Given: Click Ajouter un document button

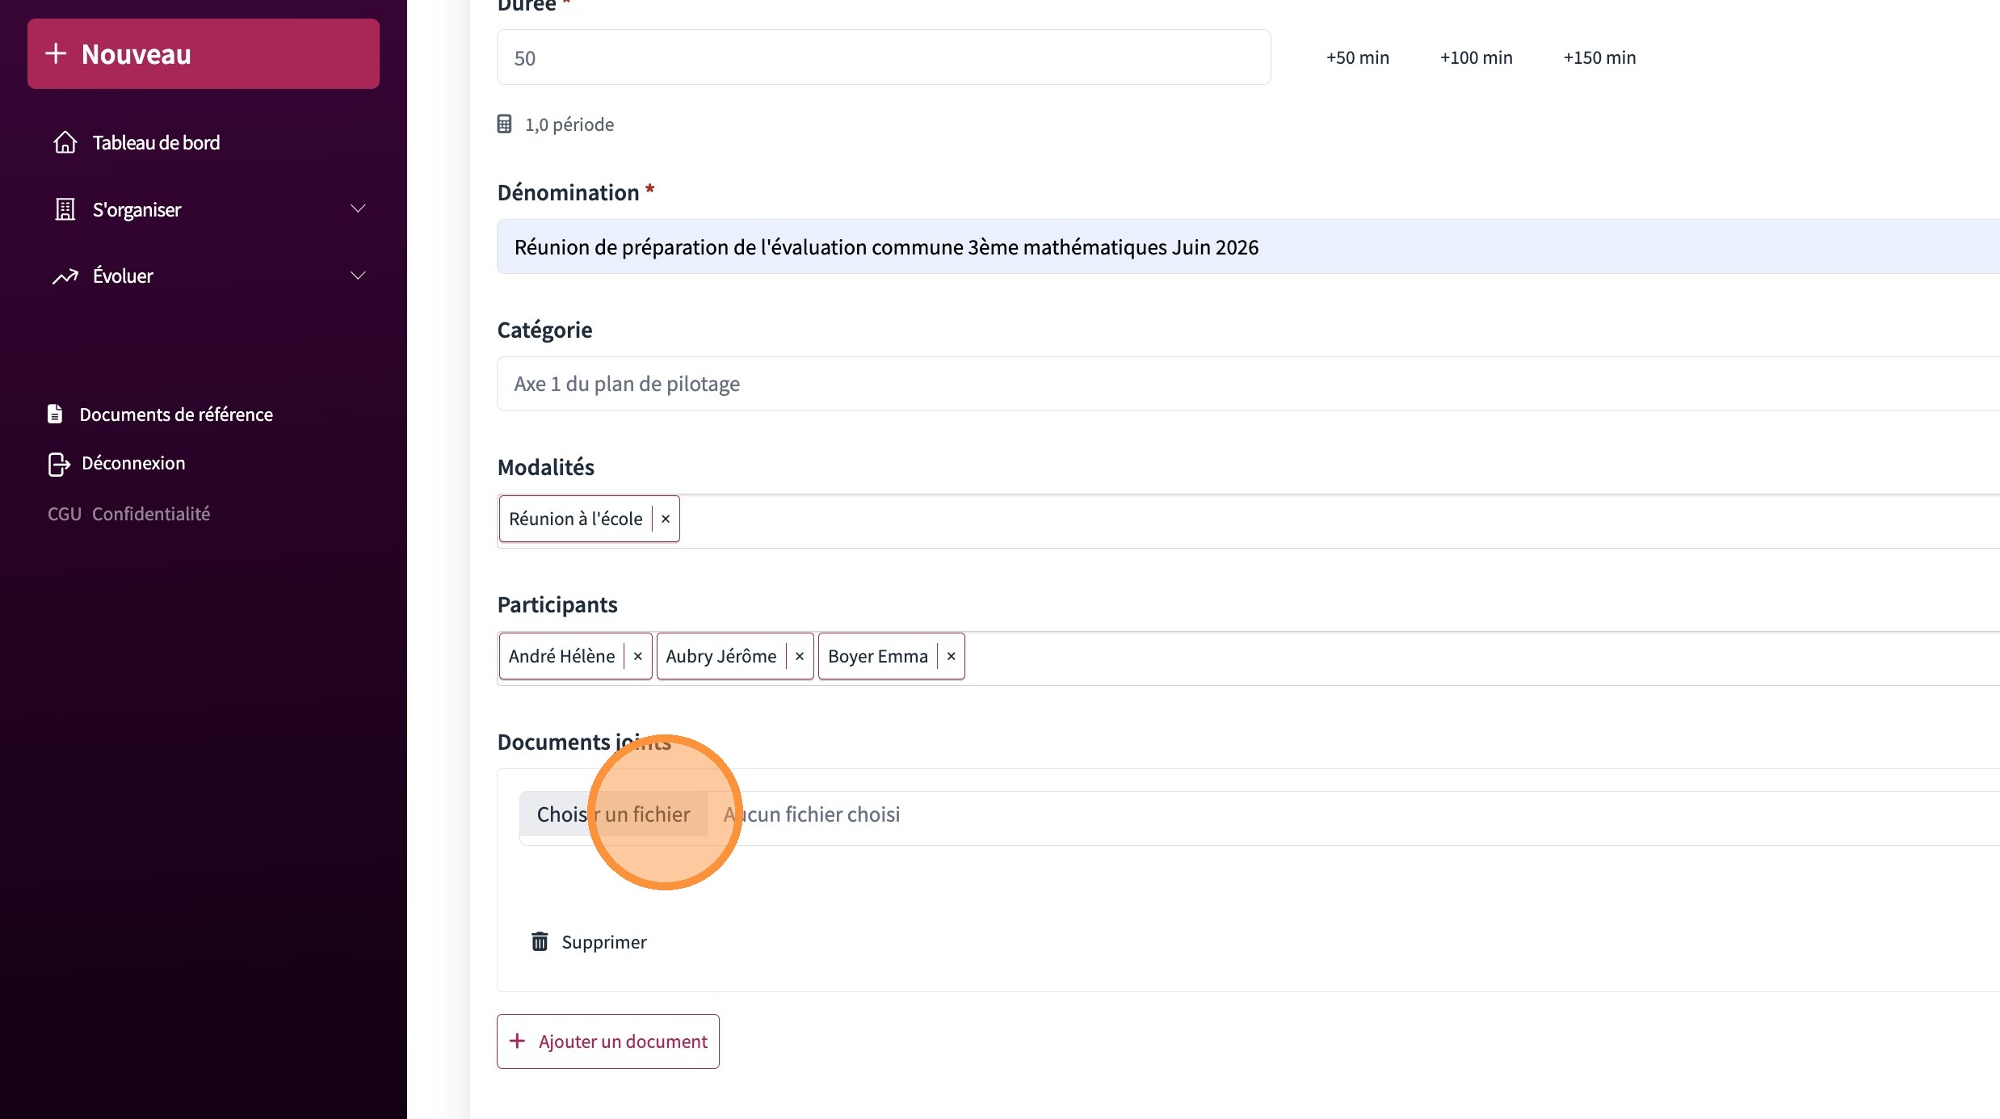Looking at the screenshot, I should [608, 1041].
